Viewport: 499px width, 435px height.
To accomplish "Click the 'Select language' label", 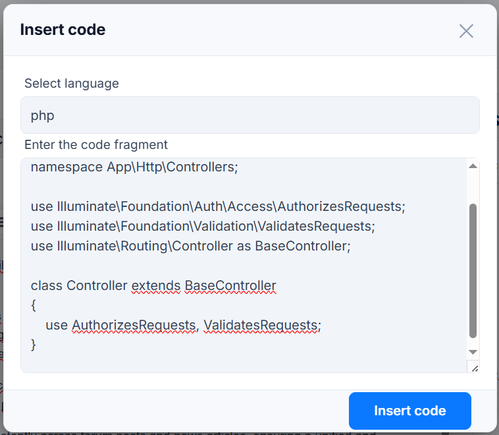I will coord(72,84).
